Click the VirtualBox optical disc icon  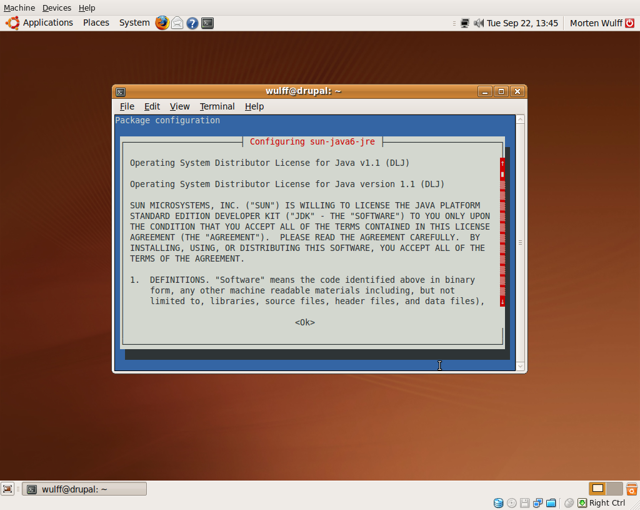coord(512,502)
